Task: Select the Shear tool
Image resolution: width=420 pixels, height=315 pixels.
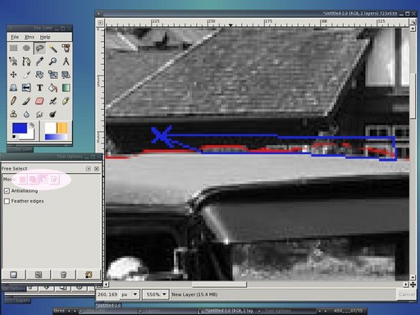Action: [x=66, y=75]
